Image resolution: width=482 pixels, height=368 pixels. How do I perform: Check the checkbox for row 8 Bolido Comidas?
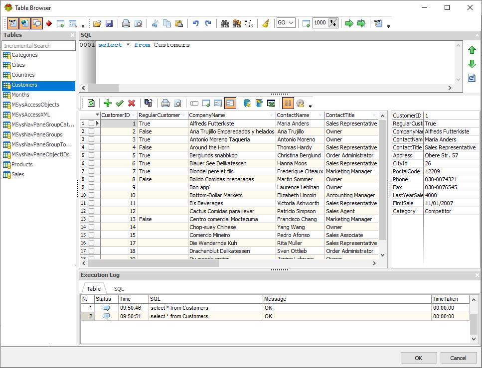tap(91, 179)
